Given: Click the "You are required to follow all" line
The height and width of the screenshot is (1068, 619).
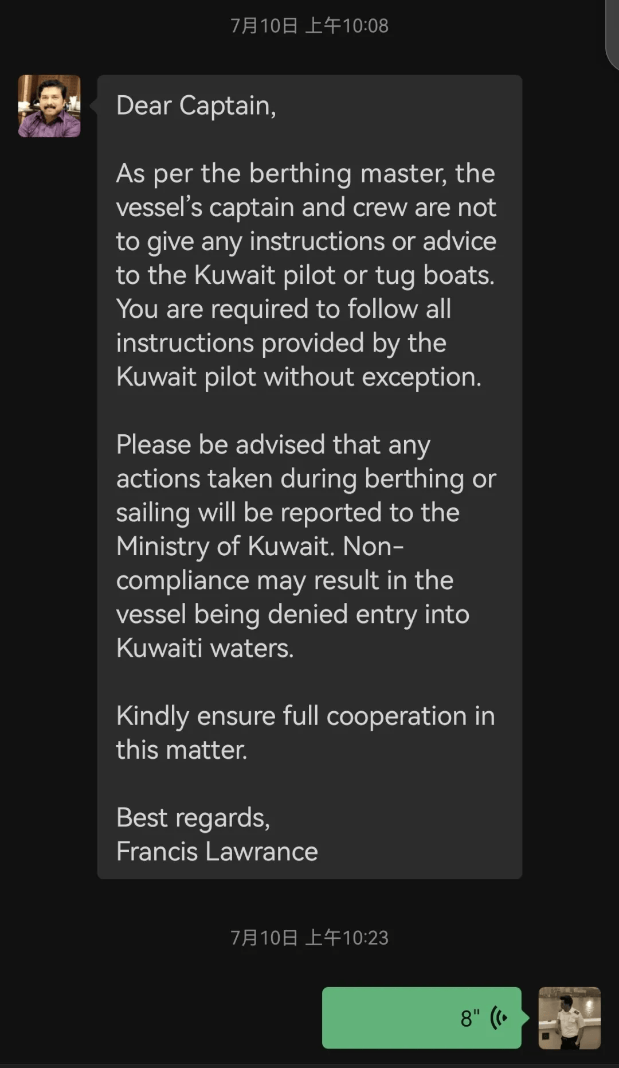Looking at the screenshot, I should [283, 309].
